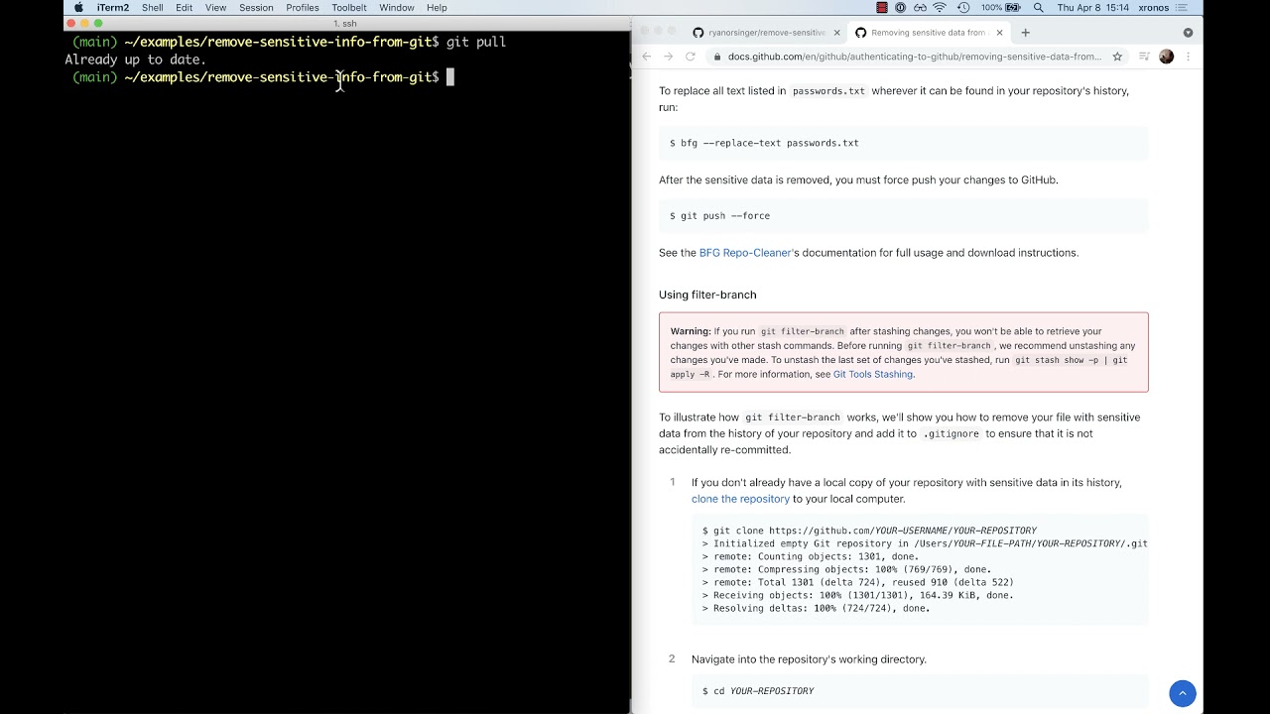This screenshot has width=1270, height=714.
Task: Click the git push --force code block
Action: click(x=903, y=215)
